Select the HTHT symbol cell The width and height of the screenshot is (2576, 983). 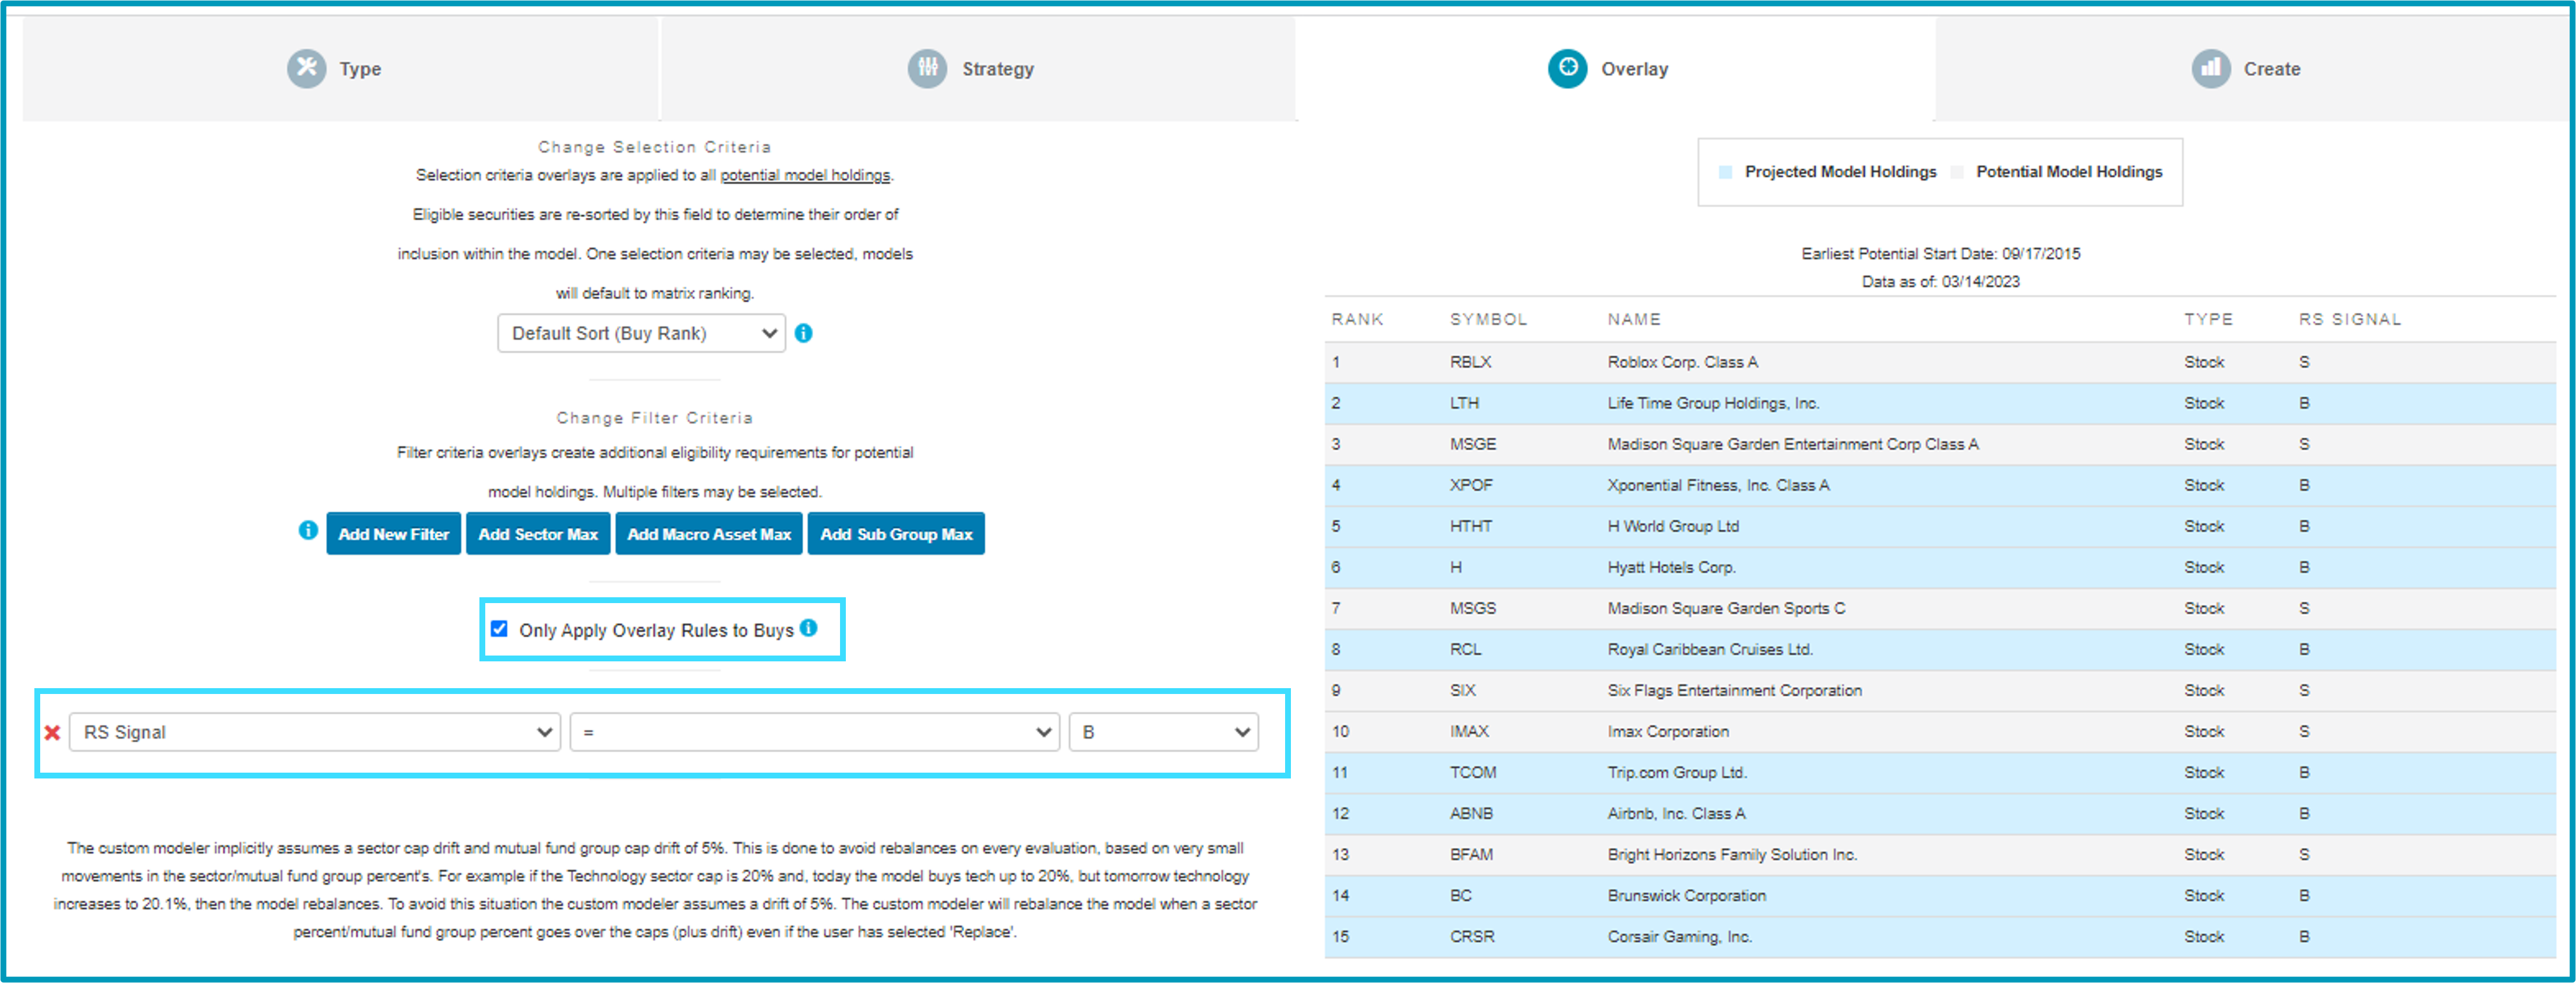pos(1471,526)
